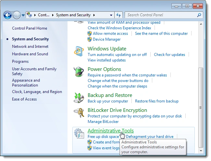Click View amount of RAM and processor speed
This screenshot has height=161, width=211.
point(124,22)
